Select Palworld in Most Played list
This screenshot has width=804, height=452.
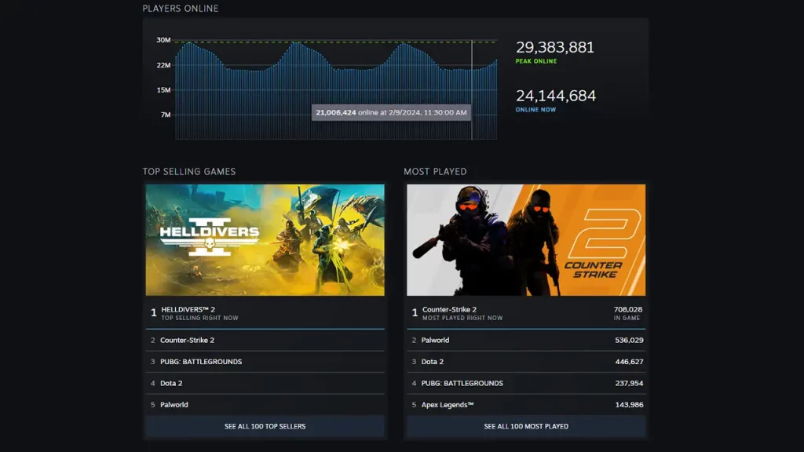point(526,341)
